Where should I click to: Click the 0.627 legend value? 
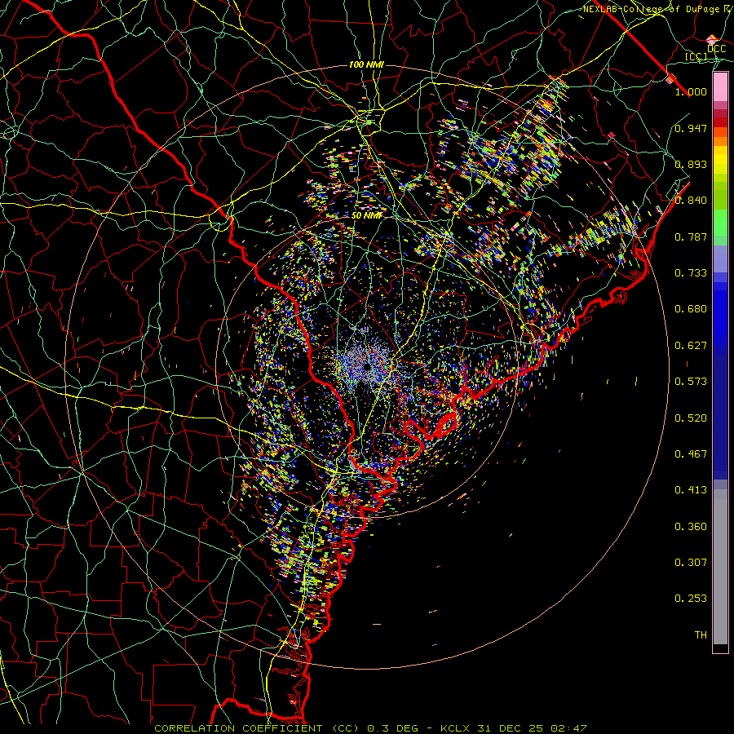click(x=691, y=346)
